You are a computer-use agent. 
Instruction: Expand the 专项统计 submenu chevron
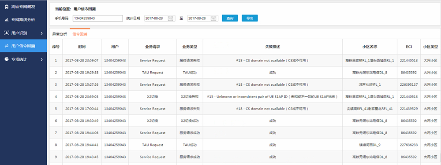tap(41, 59)
